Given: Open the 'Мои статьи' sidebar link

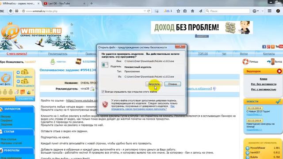Looking at the screenshot, I should point(8,140).
